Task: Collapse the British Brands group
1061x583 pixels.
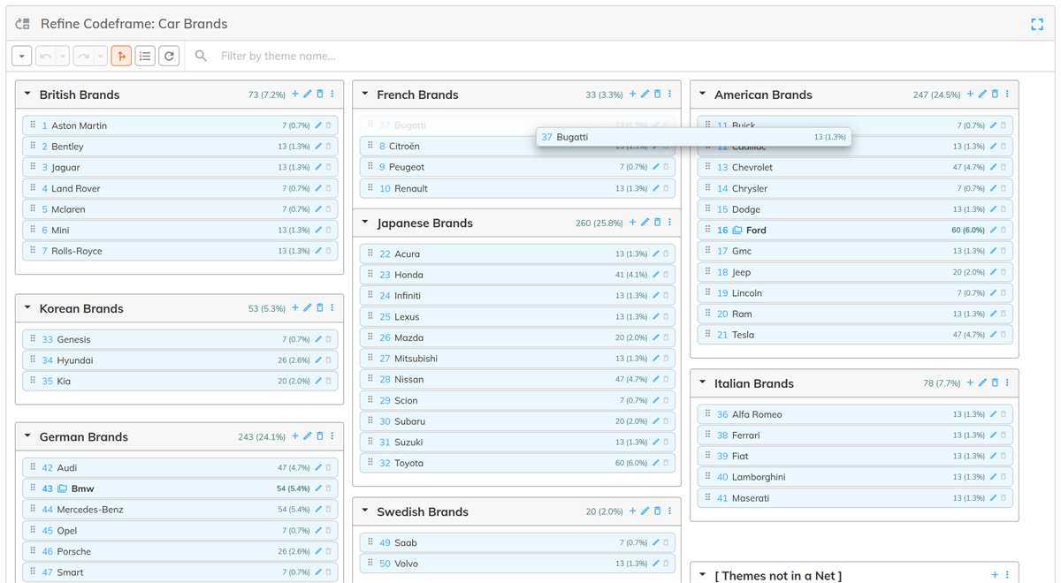Action: tap(27, 94)
